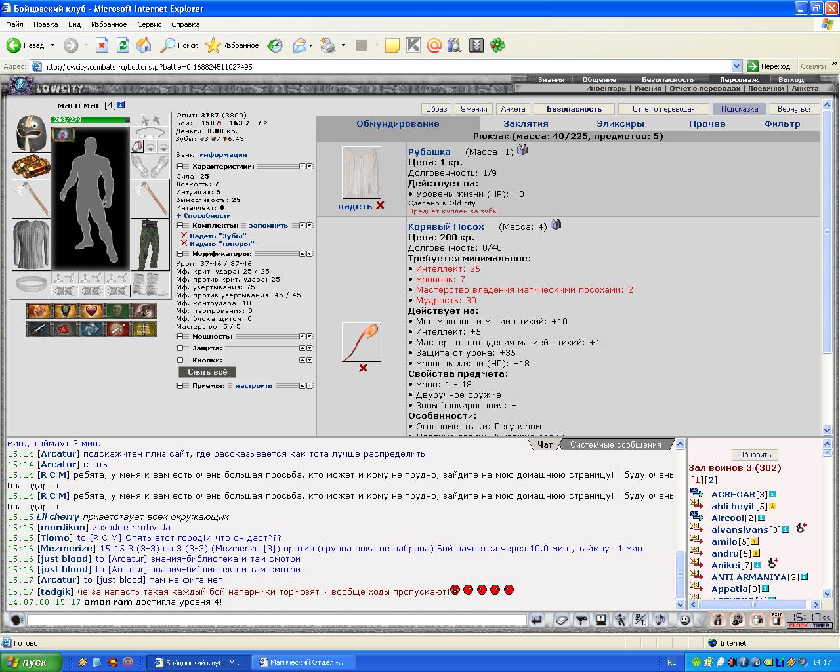
Task: Click the equipped helmet slot
Action: click(x=30, y=133)
